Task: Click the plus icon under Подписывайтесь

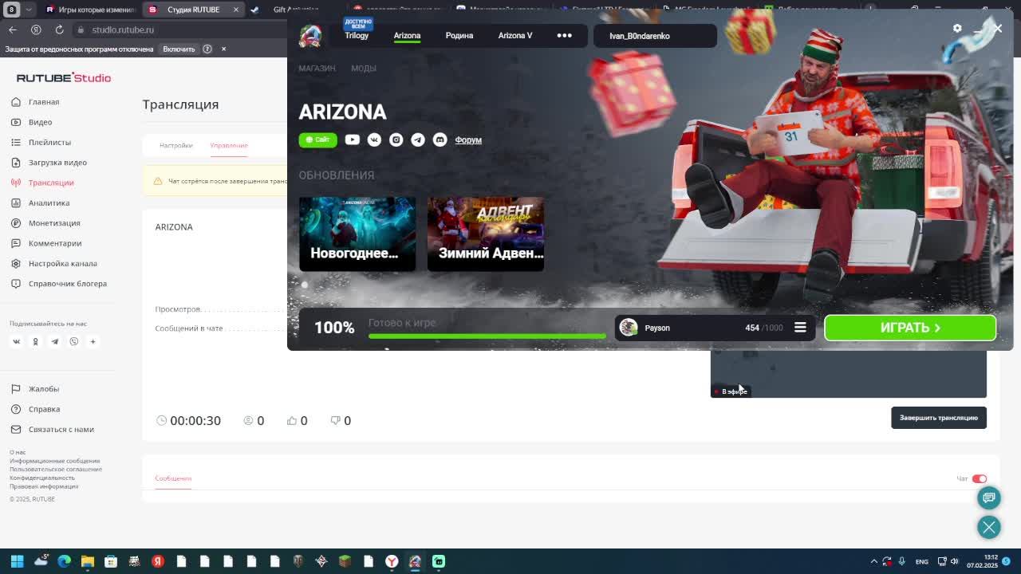Action: click(x=93, y=341)
